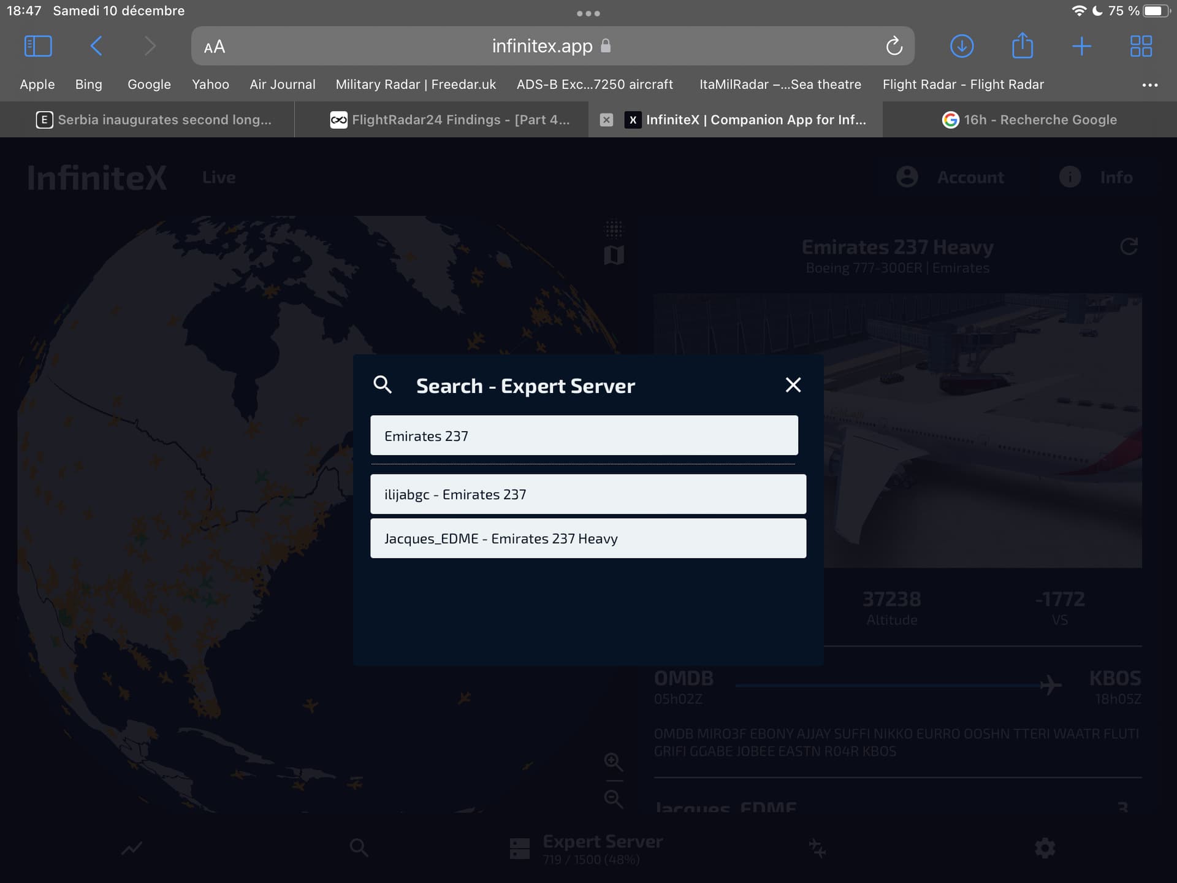This screenshot has height=883, width=1177.
Task: Select ilijabgc - Emirates 237 result
Action: 588,494
